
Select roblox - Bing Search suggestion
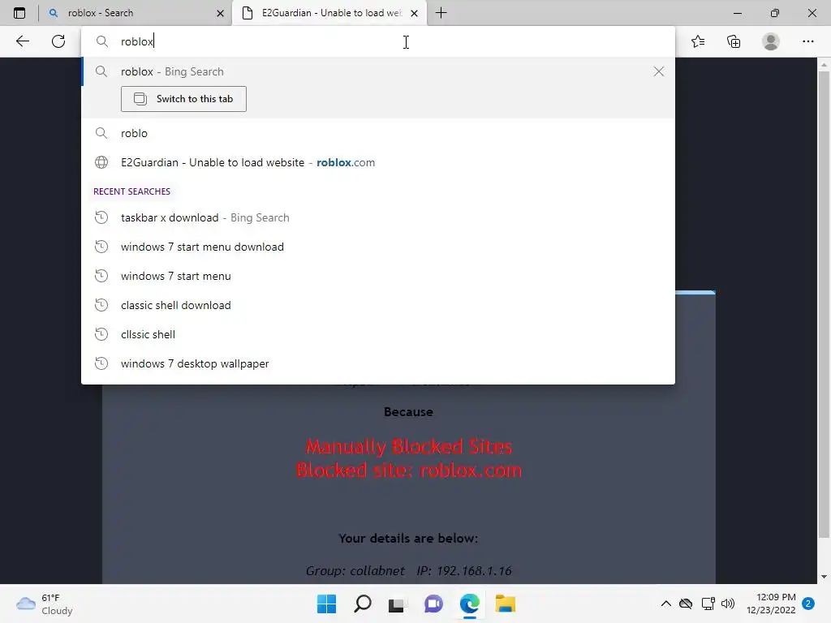pos(378,71)
